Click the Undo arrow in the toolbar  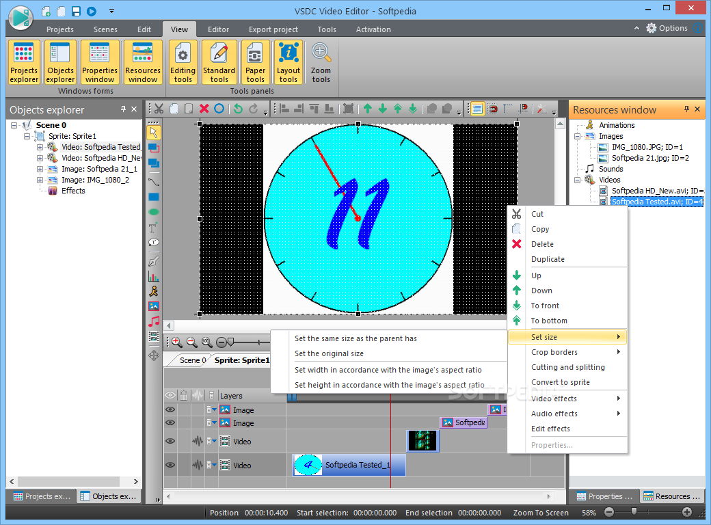238,109
